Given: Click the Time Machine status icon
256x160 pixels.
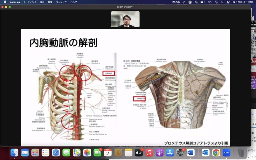Looking at the screenshot, I should (x=216, y=2).
